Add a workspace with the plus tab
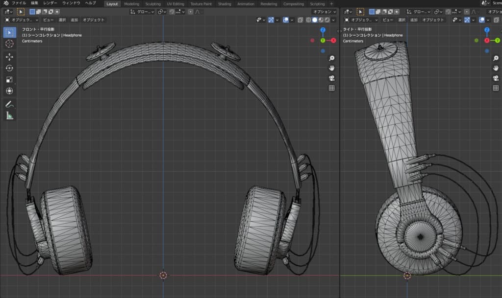Screen dimensions: 502x298 331,4
